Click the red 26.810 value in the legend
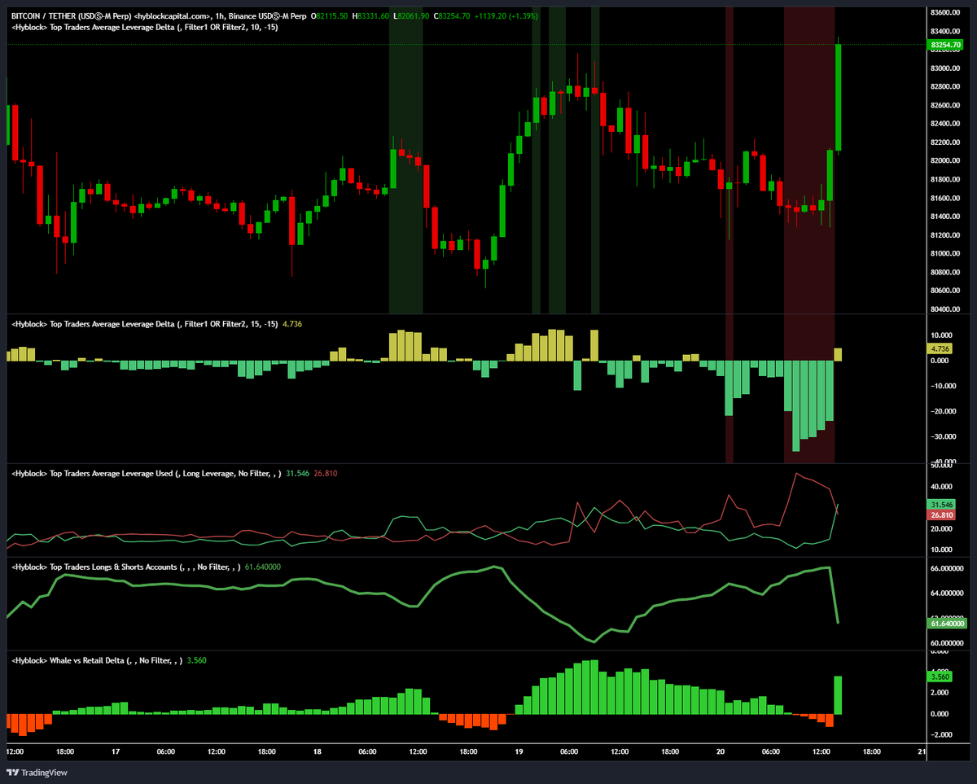The width and height of the screenshot is (977, 784). point(327,473)
